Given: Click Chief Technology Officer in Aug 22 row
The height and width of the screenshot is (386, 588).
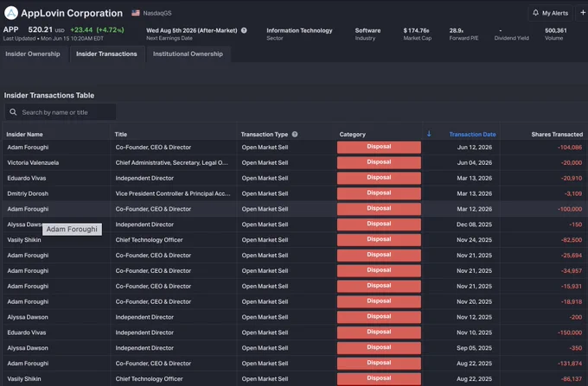Looking at the screenshot, I should click(149, 379).
